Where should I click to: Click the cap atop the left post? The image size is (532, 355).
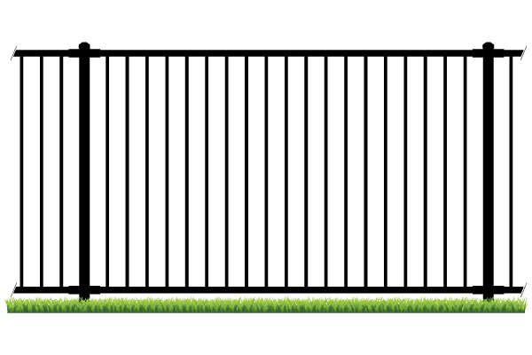[x=84, y=44]
